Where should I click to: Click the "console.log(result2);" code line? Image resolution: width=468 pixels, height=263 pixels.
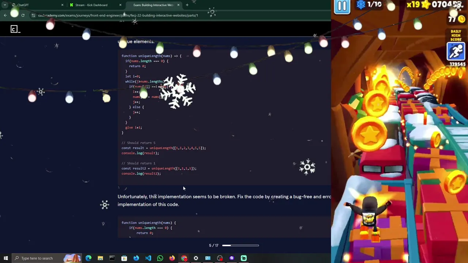[141, 174]
